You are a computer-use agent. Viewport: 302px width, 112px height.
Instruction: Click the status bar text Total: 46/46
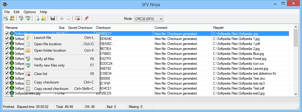[65, 106]
